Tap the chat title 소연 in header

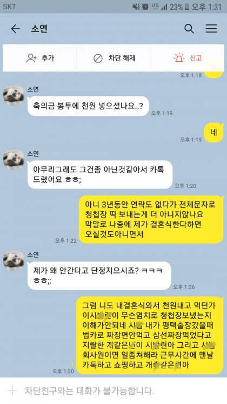tap(39, 29)
